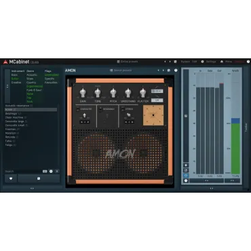Collapse the device browser panel arrows
Image resolution: width=251 pixels, height=251 pixels.
32,188
